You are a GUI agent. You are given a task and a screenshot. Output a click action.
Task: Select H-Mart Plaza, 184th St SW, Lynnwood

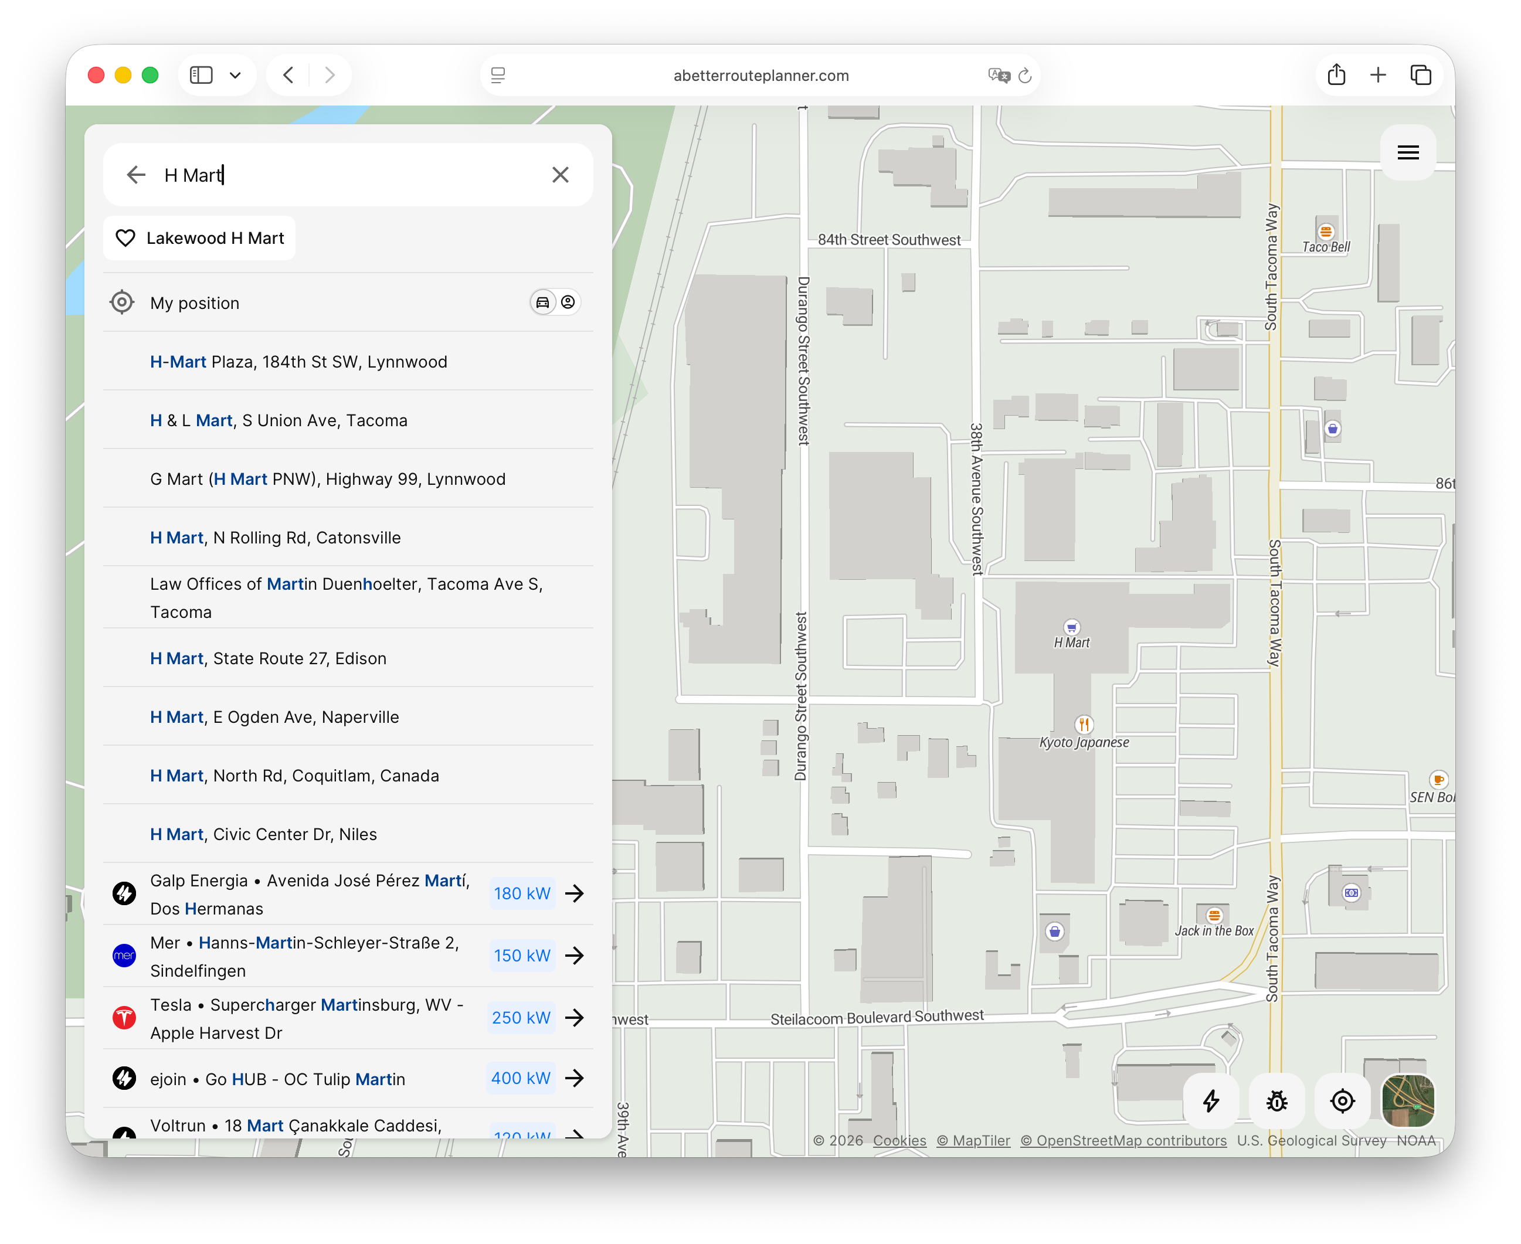tap(348, 361)
